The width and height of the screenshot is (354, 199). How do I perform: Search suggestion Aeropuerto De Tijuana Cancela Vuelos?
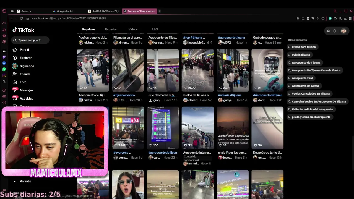[x=314, y=70]
